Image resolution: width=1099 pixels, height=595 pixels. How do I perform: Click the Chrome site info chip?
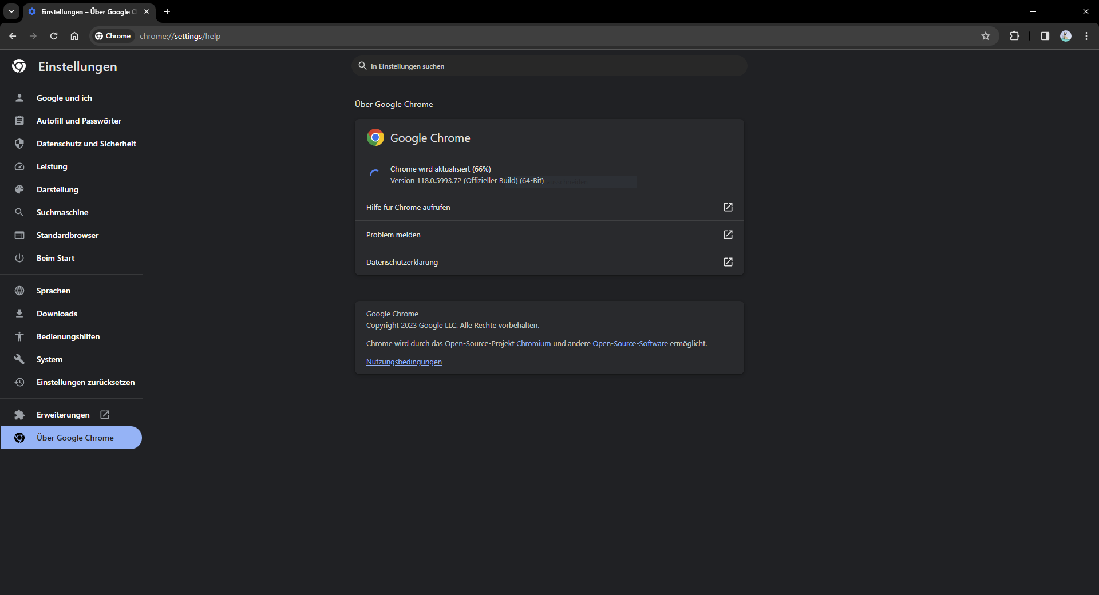pyautogui.click(x=113, y=36)
